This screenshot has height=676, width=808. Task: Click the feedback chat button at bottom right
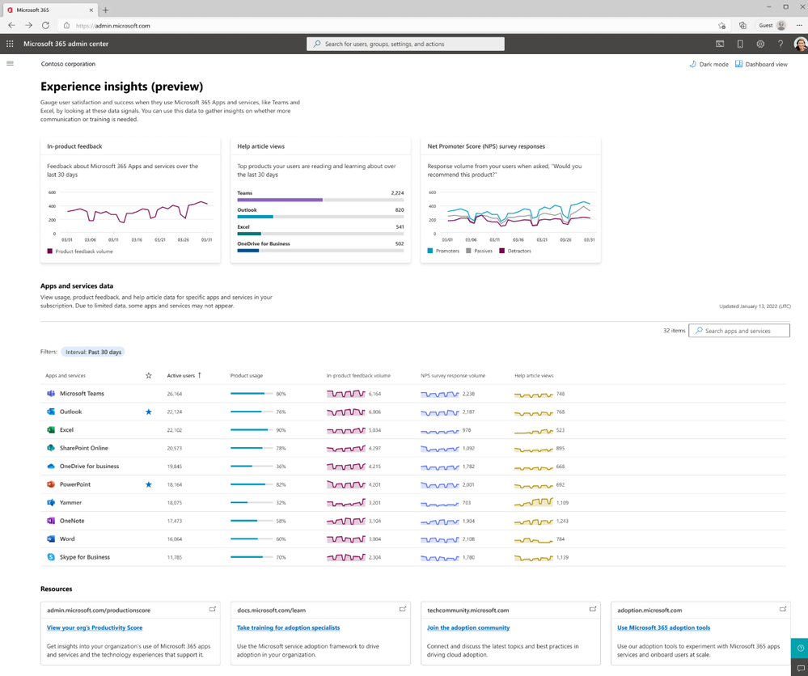coord(800,668)
